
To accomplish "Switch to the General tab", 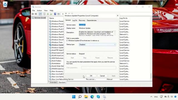I will click(68, 20).
